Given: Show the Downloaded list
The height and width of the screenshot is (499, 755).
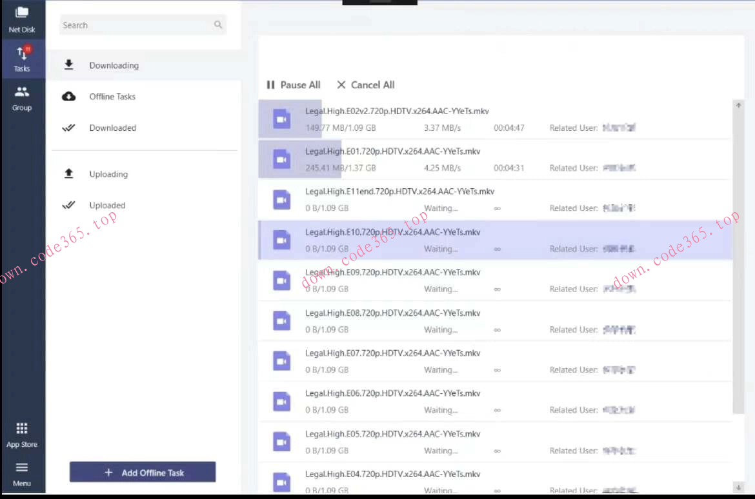Looking at the screenshot, I should (112, 128).
